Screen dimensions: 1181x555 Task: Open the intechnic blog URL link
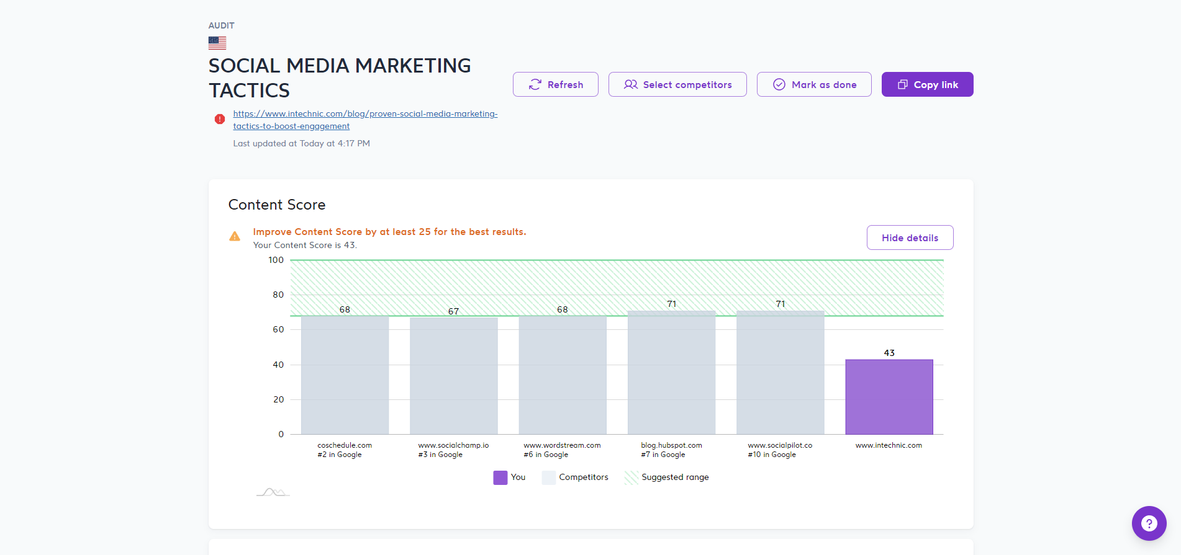pos(365,120)
